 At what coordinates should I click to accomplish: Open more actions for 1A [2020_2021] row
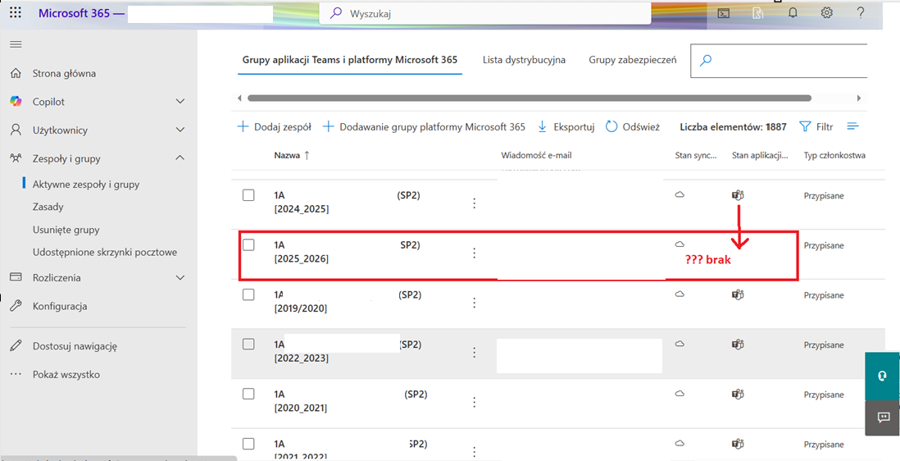click(x=474, y=402)
